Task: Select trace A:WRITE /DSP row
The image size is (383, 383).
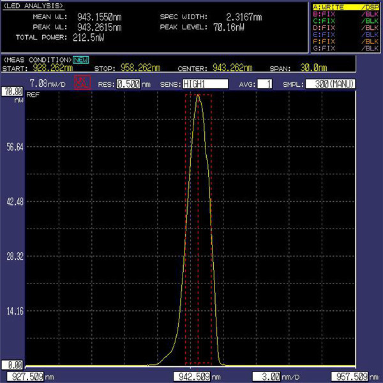Action: pyautogui.click(x=345, y=7)
